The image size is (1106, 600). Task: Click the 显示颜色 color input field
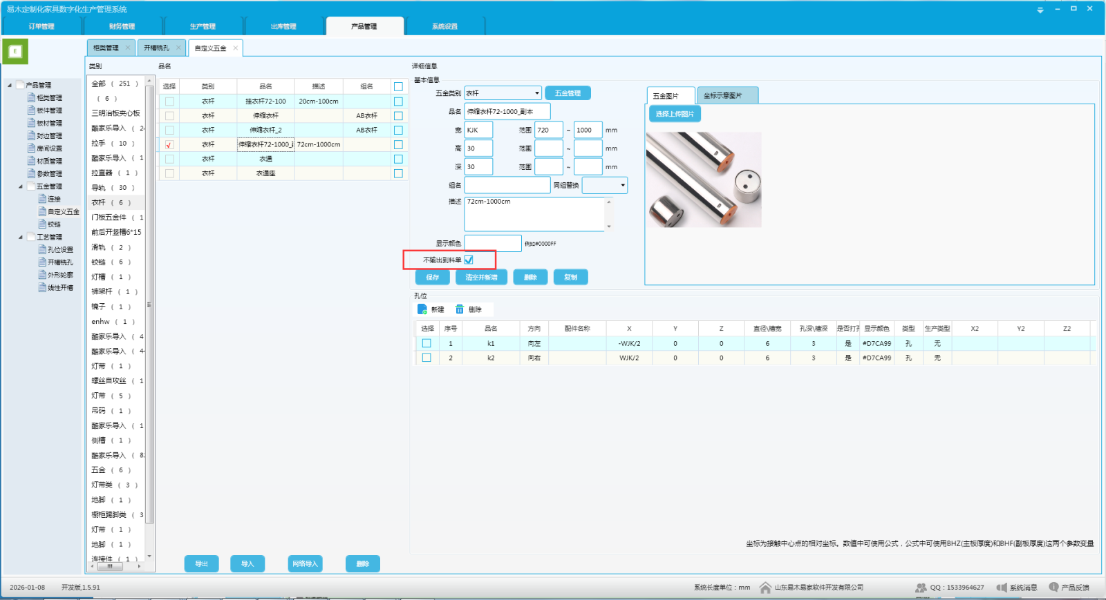tap(492, 243)
